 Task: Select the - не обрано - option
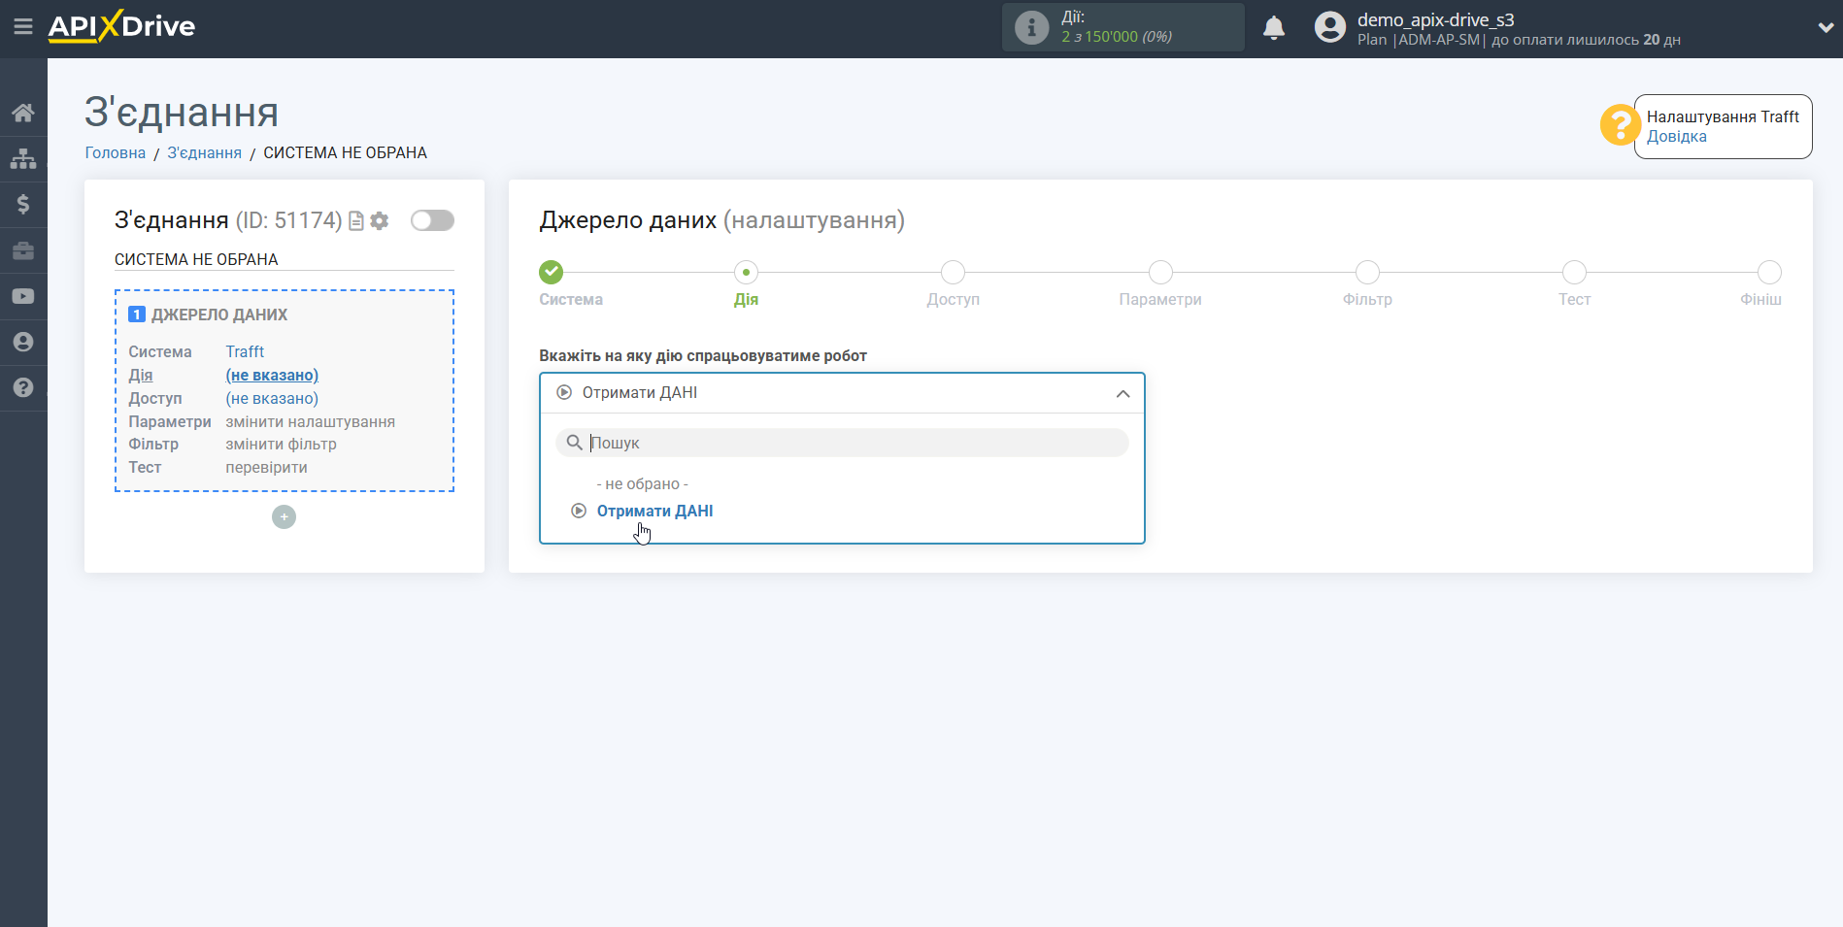pos(642,484)
